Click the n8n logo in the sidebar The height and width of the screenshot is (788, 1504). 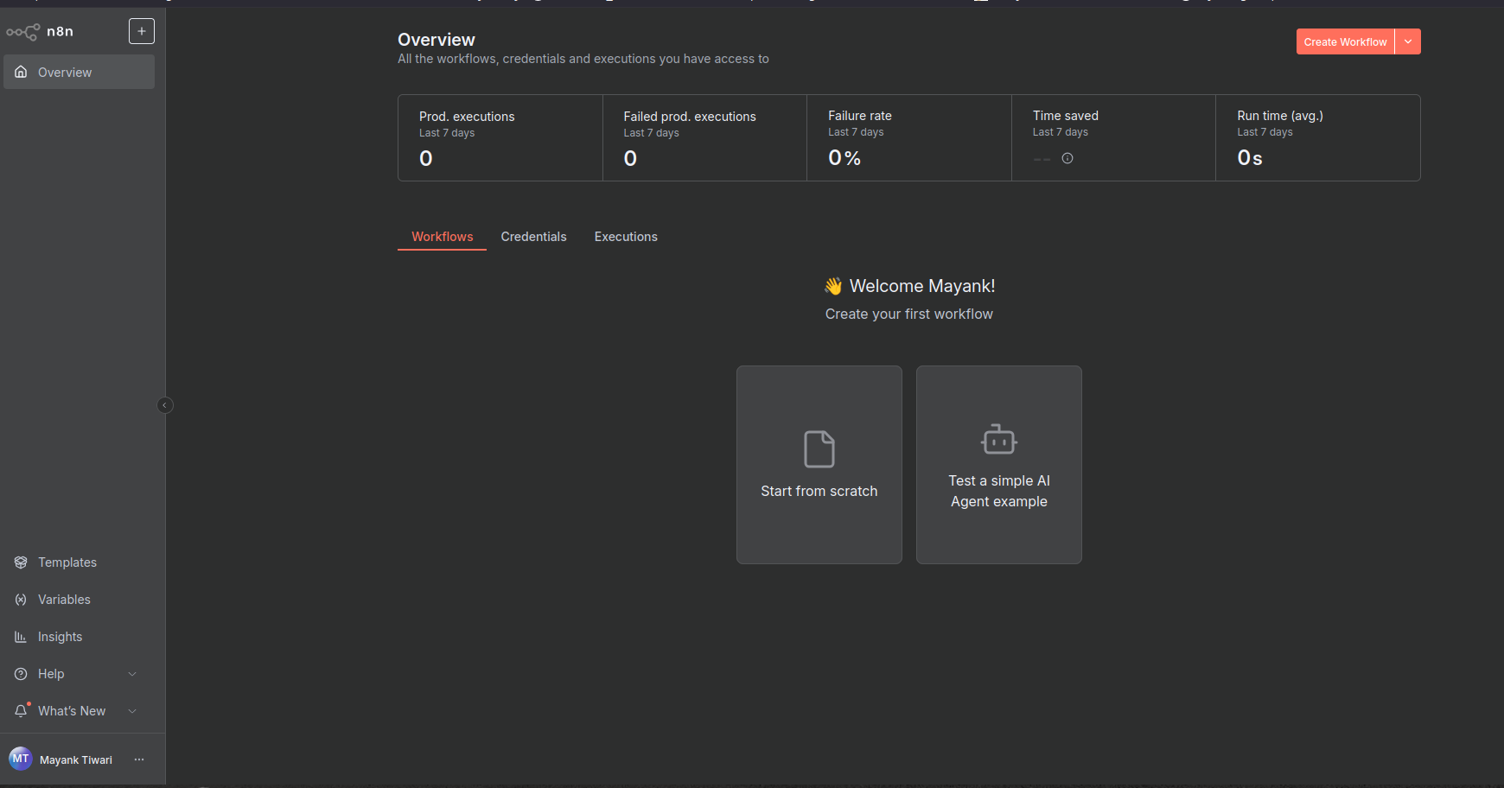(x=22, y=31)
